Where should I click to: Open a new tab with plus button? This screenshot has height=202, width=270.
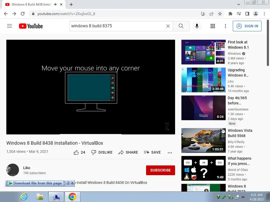point(71,4)
